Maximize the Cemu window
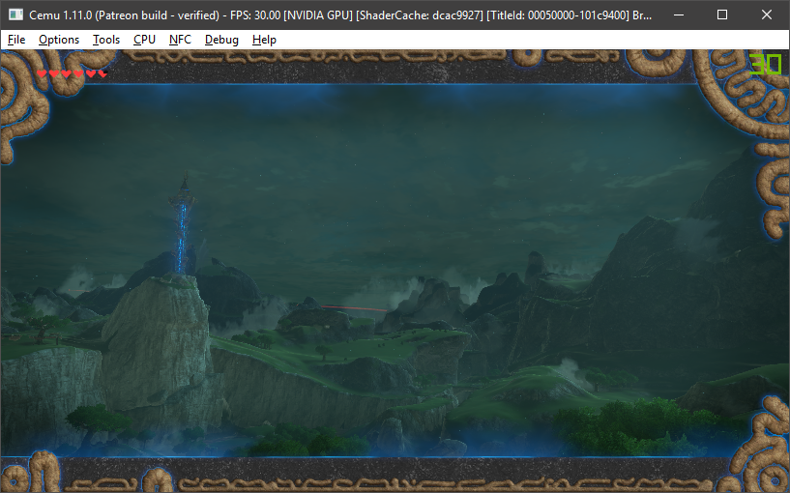Viewport: 790px width, 493px height. (722, 14)
